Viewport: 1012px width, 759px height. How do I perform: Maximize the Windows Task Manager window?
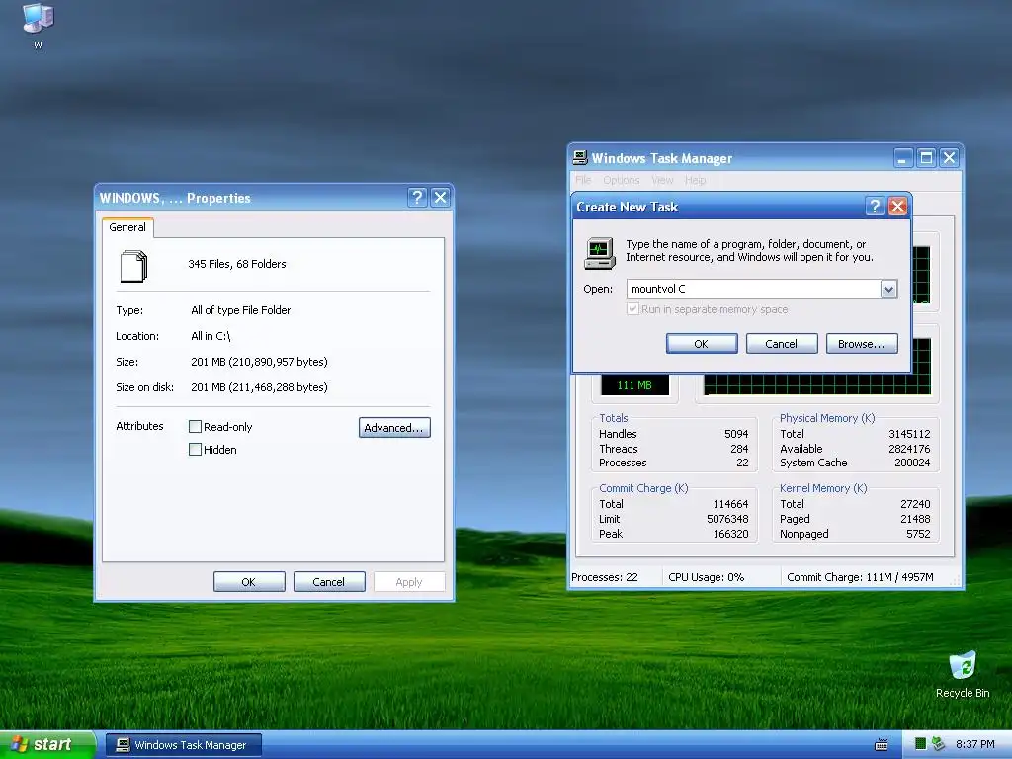[926, 158]
